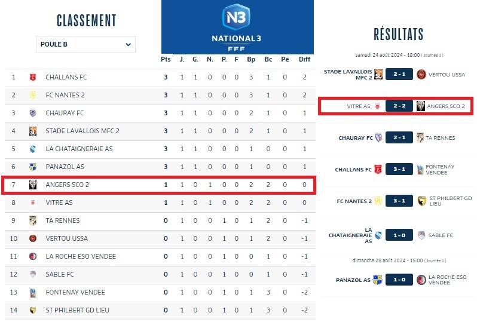Click the TA Rennes crest in the results
The height and width of the screenshot is (325, 477).
point(420,138)
